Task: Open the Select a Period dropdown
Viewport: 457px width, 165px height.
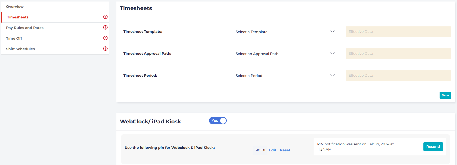Action: pos(285,76)
